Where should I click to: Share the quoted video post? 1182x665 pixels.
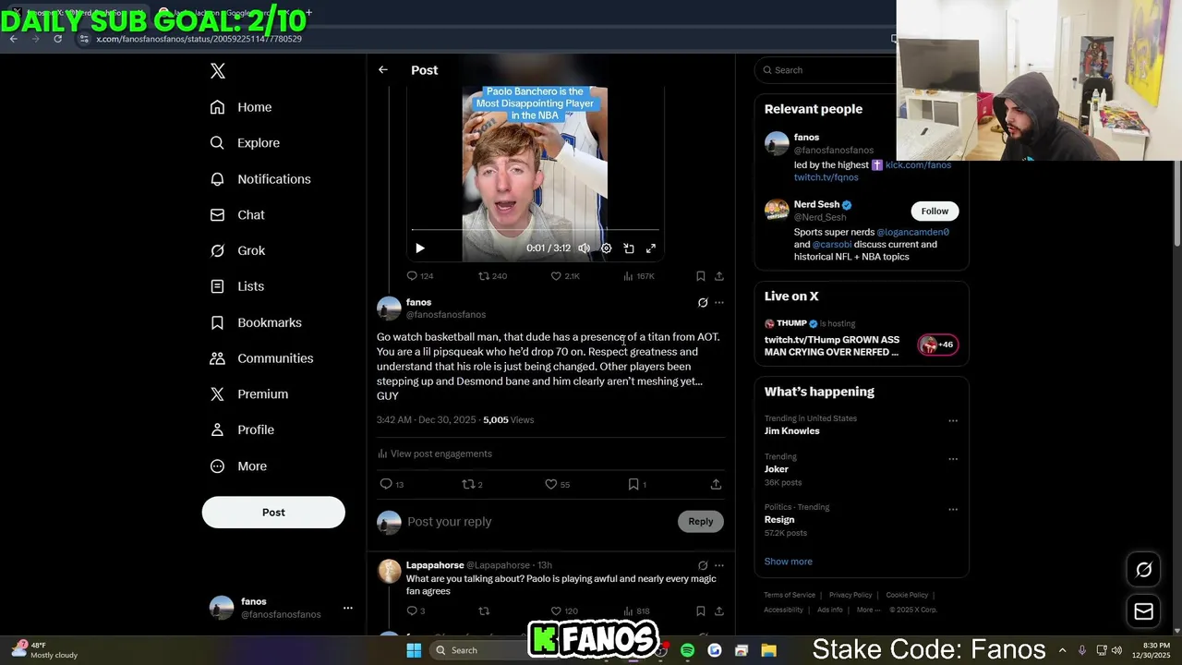(719, 276)
